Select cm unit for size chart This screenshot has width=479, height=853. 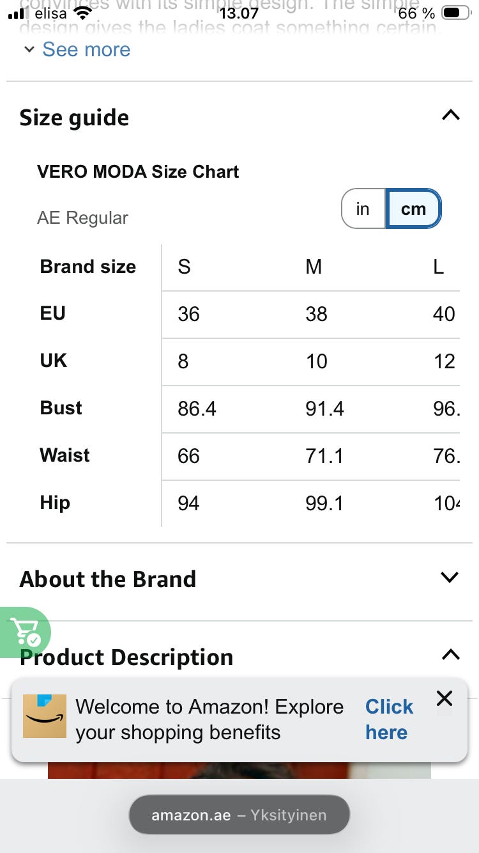pyautogui.click(x=413, y=208)
